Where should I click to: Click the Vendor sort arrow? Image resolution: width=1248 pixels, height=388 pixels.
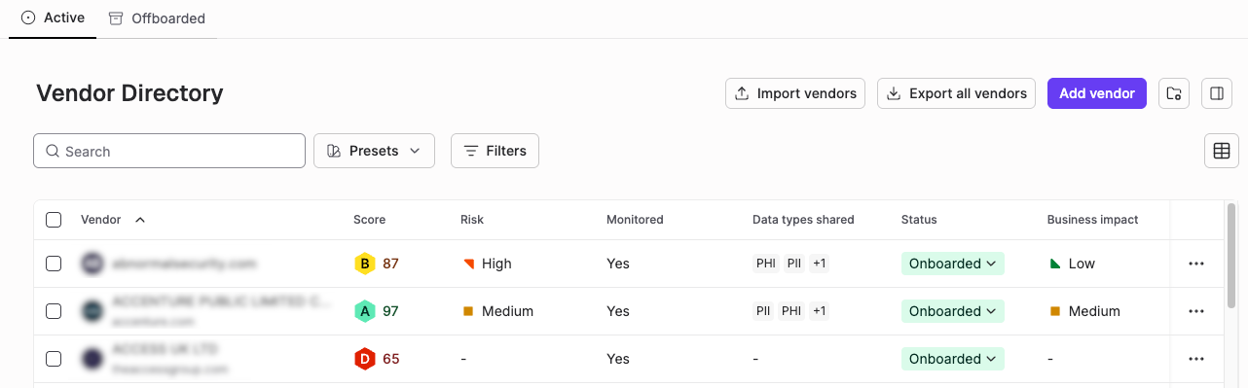click(140, 220)
